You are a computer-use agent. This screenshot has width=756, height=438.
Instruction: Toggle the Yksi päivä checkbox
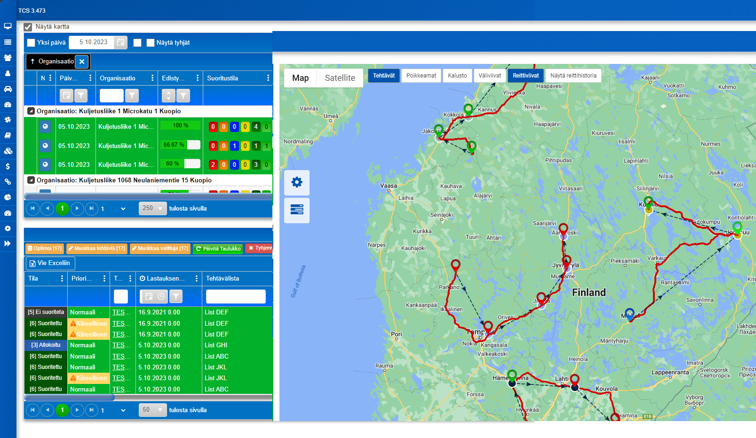click(31, 43)
